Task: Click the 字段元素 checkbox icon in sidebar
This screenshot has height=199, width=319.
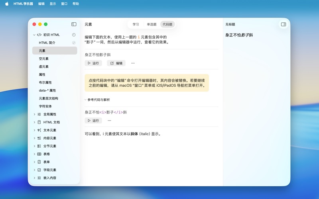Action: (x=39, y=170)
